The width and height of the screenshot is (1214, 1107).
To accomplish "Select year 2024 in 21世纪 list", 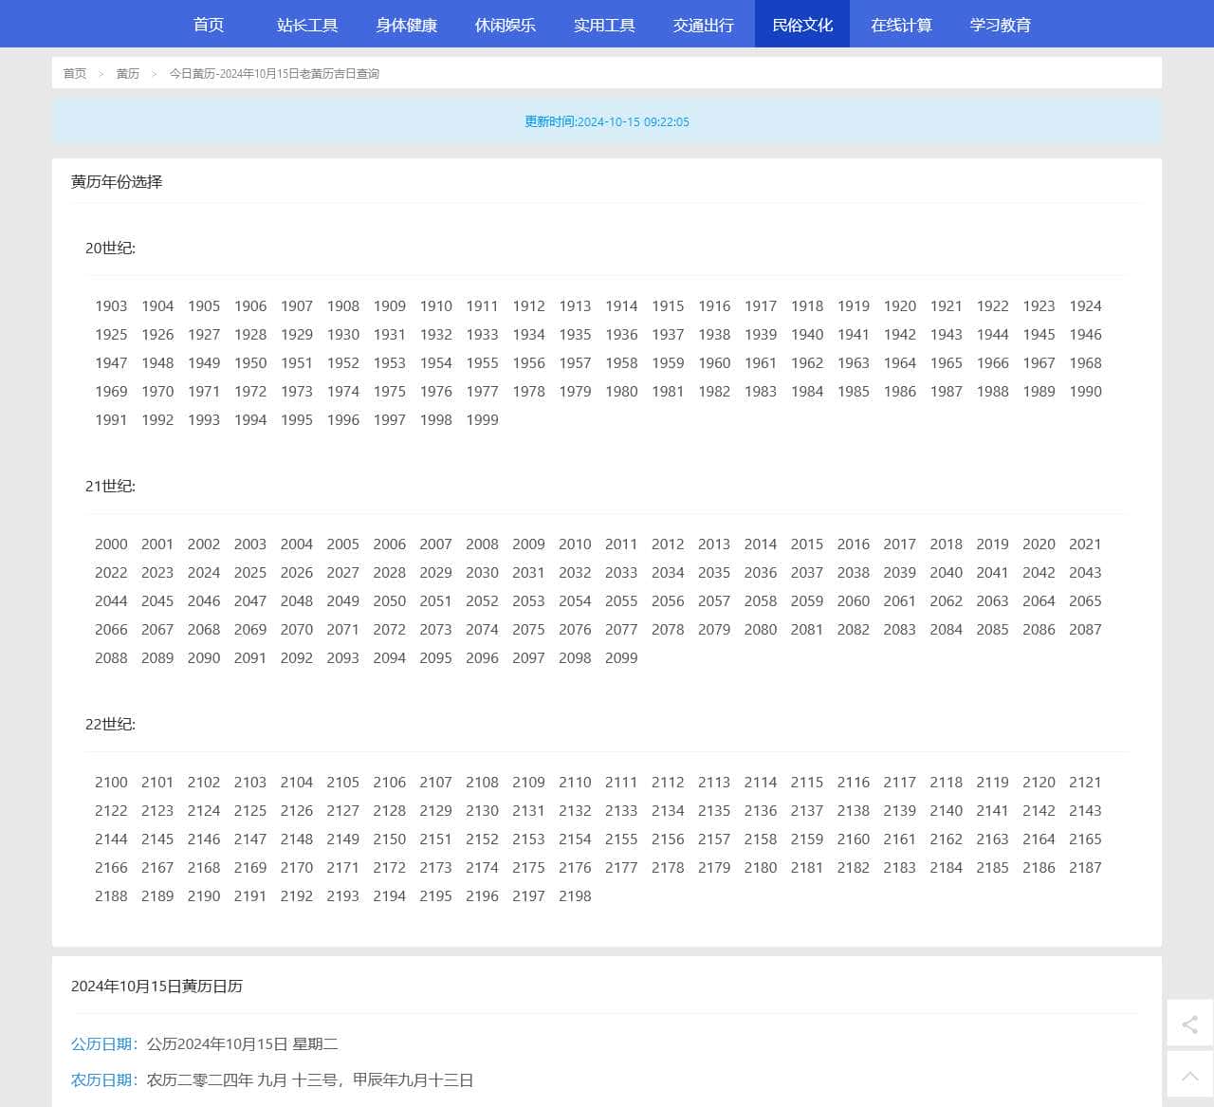I will (204, 573).
